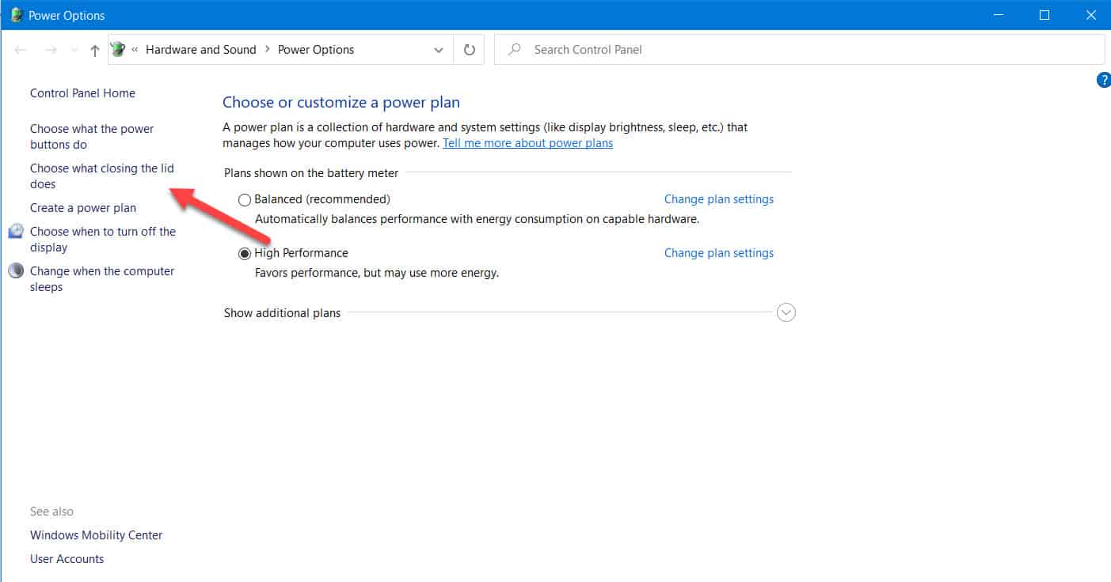Click the Power Options title bar icon
This screenshot has height=582, width=1111.
coord(15,15)
